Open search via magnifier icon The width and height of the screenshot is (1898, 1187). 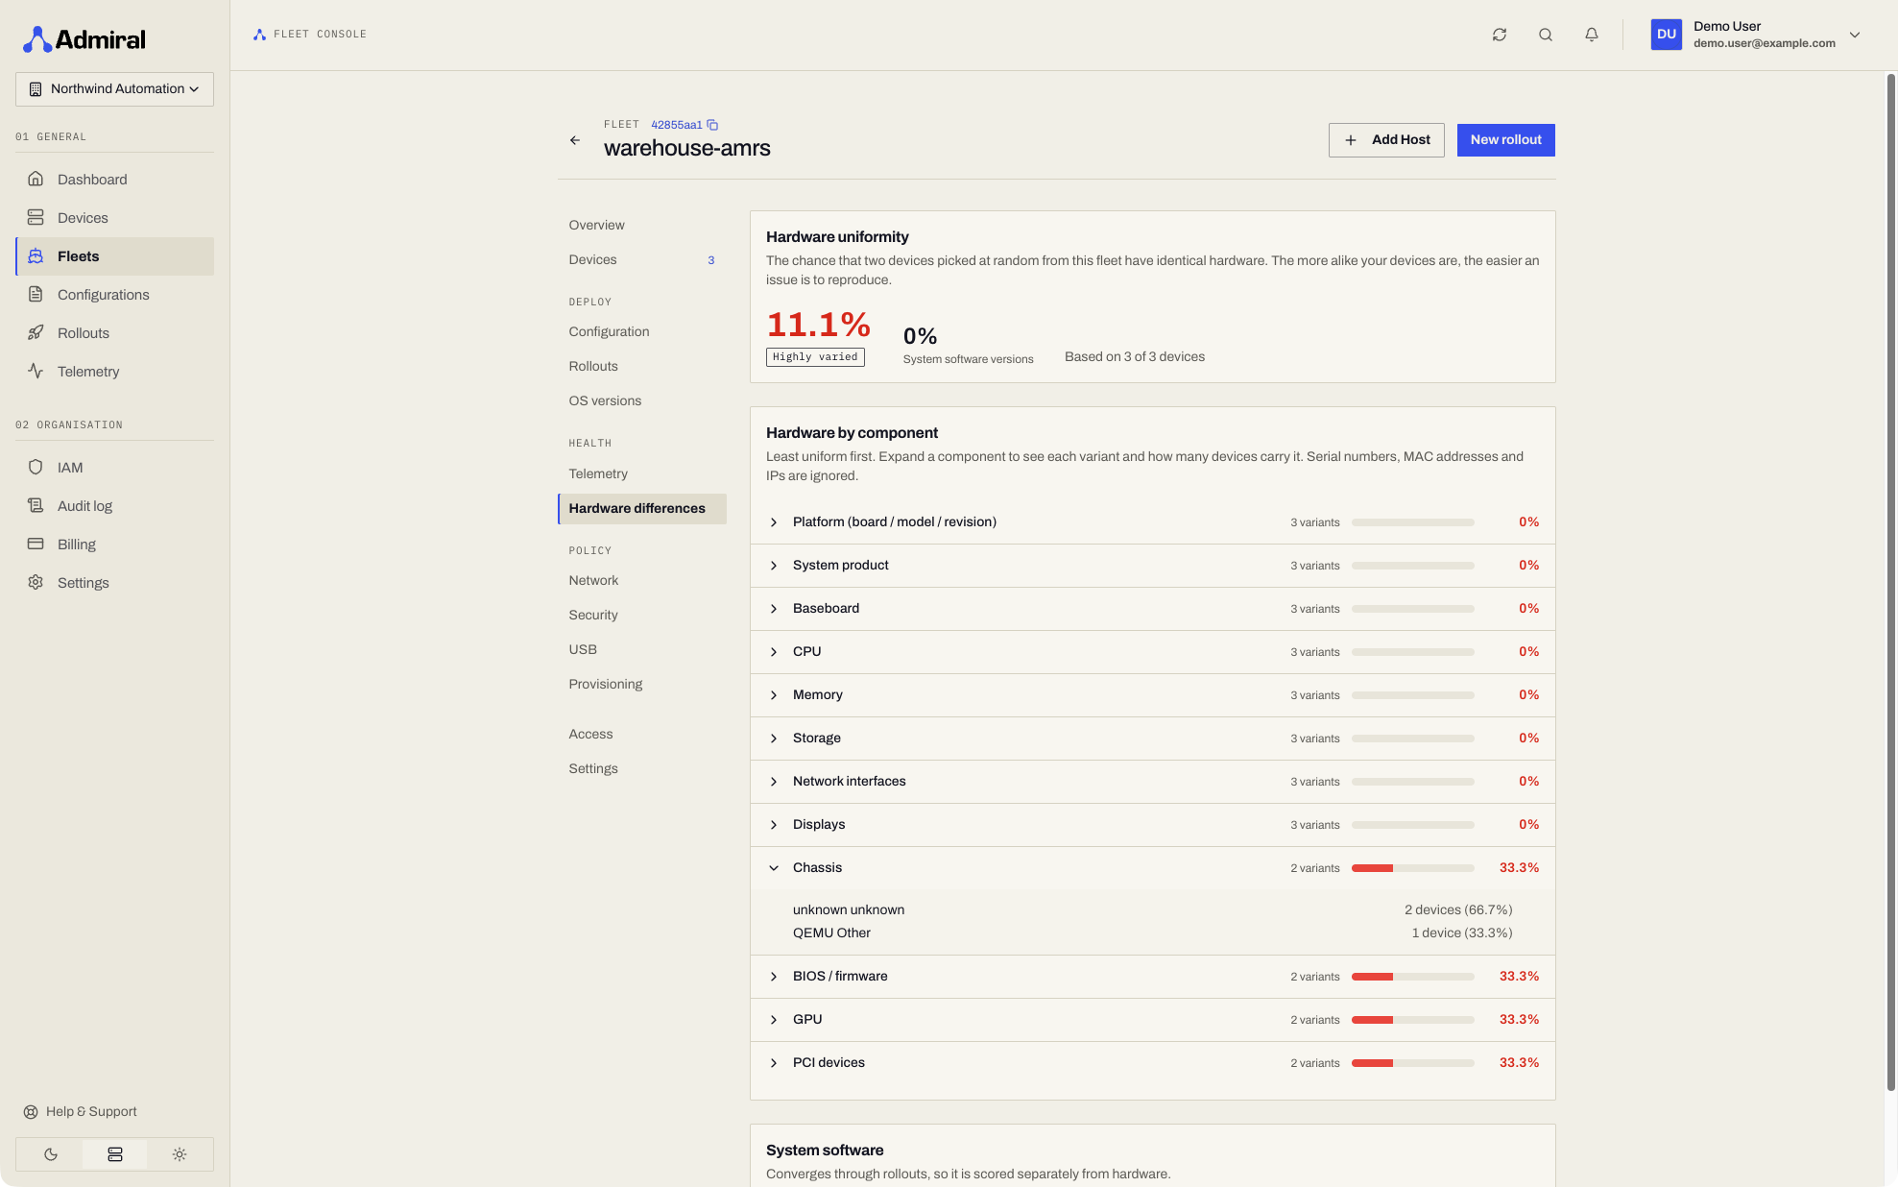click(x=1546, y=35)
